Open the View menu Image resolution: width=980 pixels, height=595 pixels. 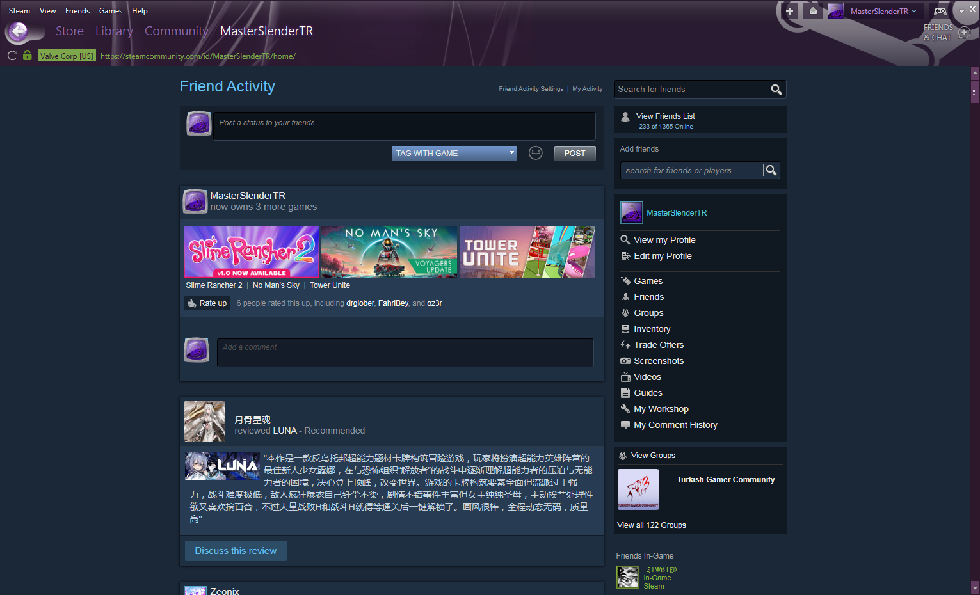[48, 11]
